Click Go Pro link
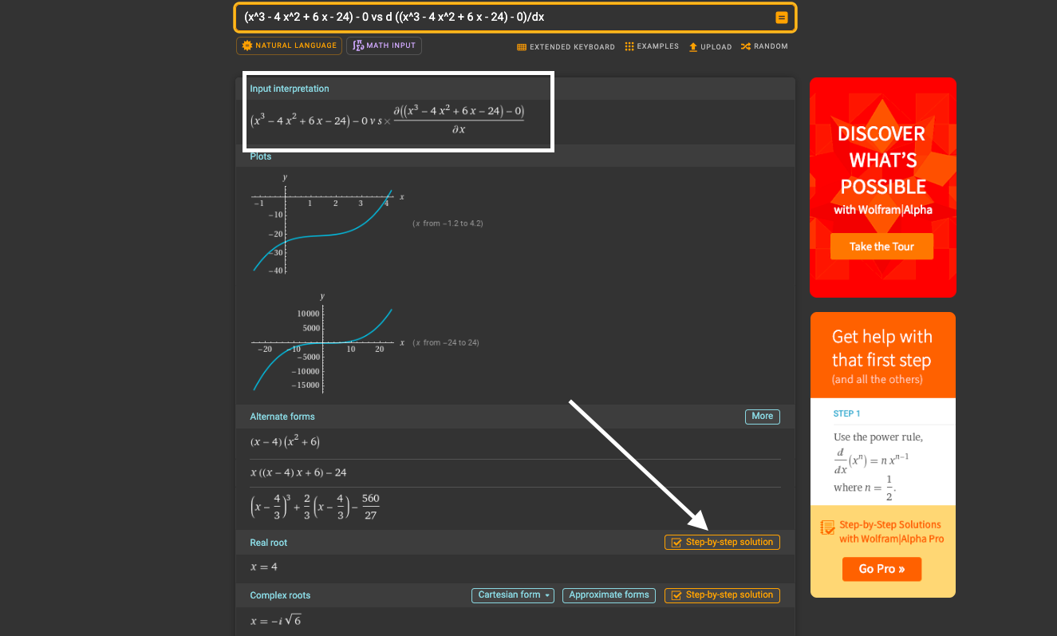This screenshot has height=636, width=1057. click(881, 569)
